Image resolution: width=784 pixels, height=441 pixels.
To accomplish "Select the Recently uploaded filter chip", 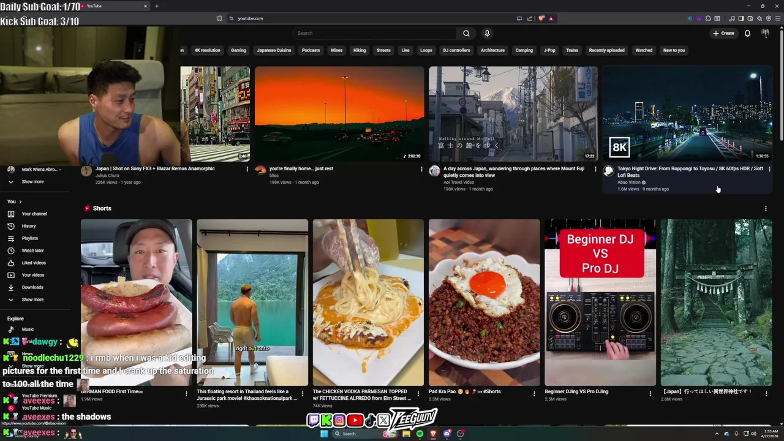I will (x=606, y=50).
